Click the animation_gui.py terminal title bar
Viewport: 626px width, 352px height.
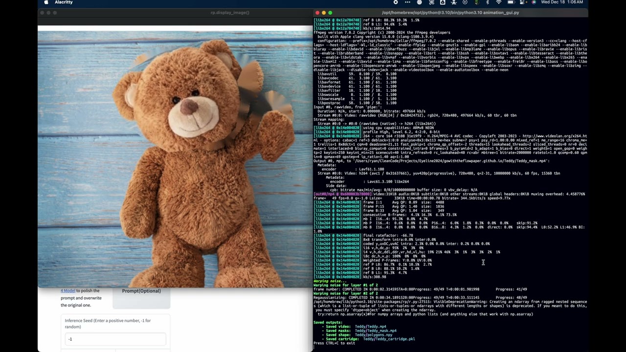(x=450, y=13)
